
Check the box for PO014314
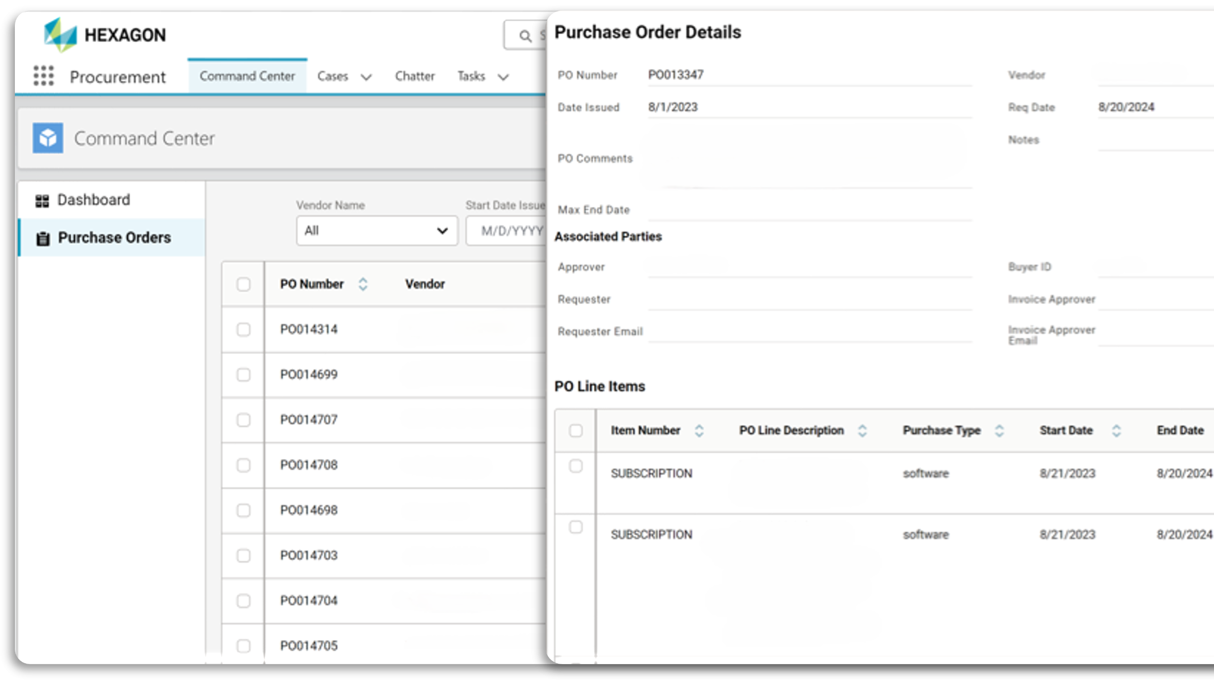(x=243, y=329)
